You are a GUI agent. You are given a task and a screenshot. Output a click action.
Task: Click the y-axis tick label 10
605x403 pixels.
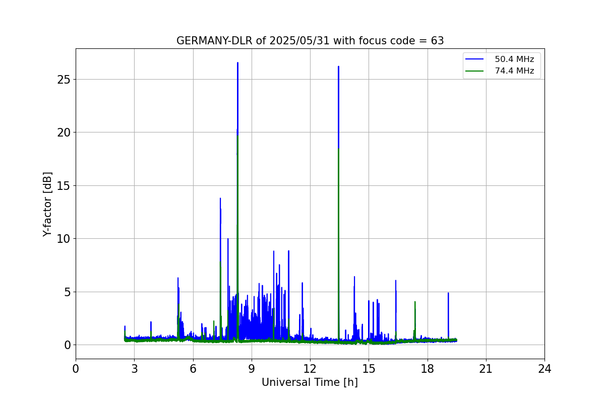[x=64, y=239]
